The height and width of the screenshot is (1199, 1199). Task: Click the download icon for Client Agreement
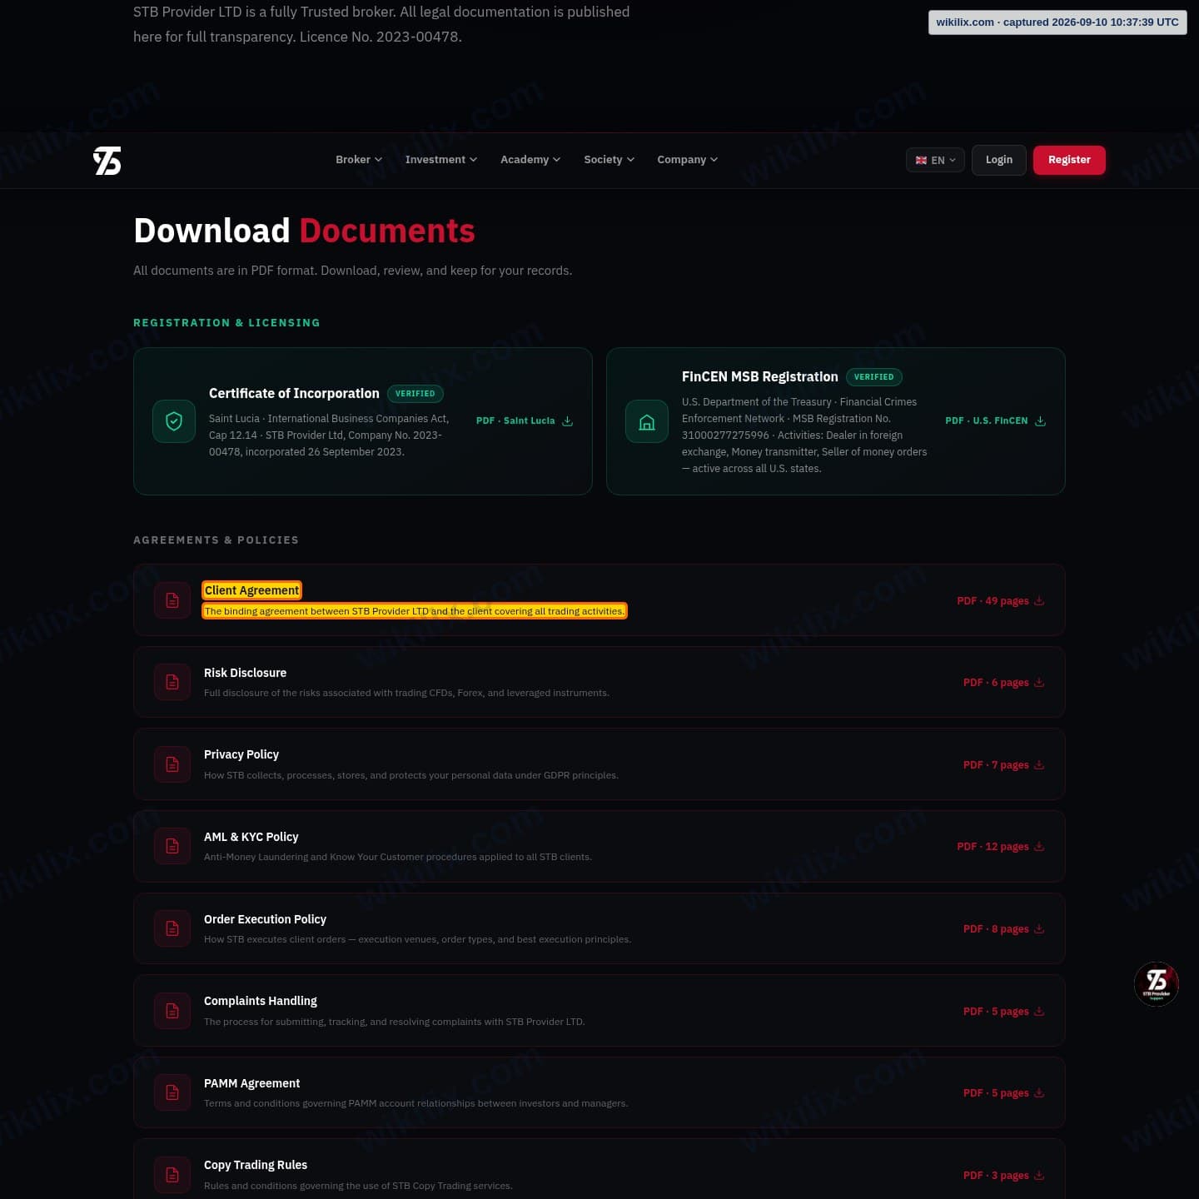tap(1039, 600)
